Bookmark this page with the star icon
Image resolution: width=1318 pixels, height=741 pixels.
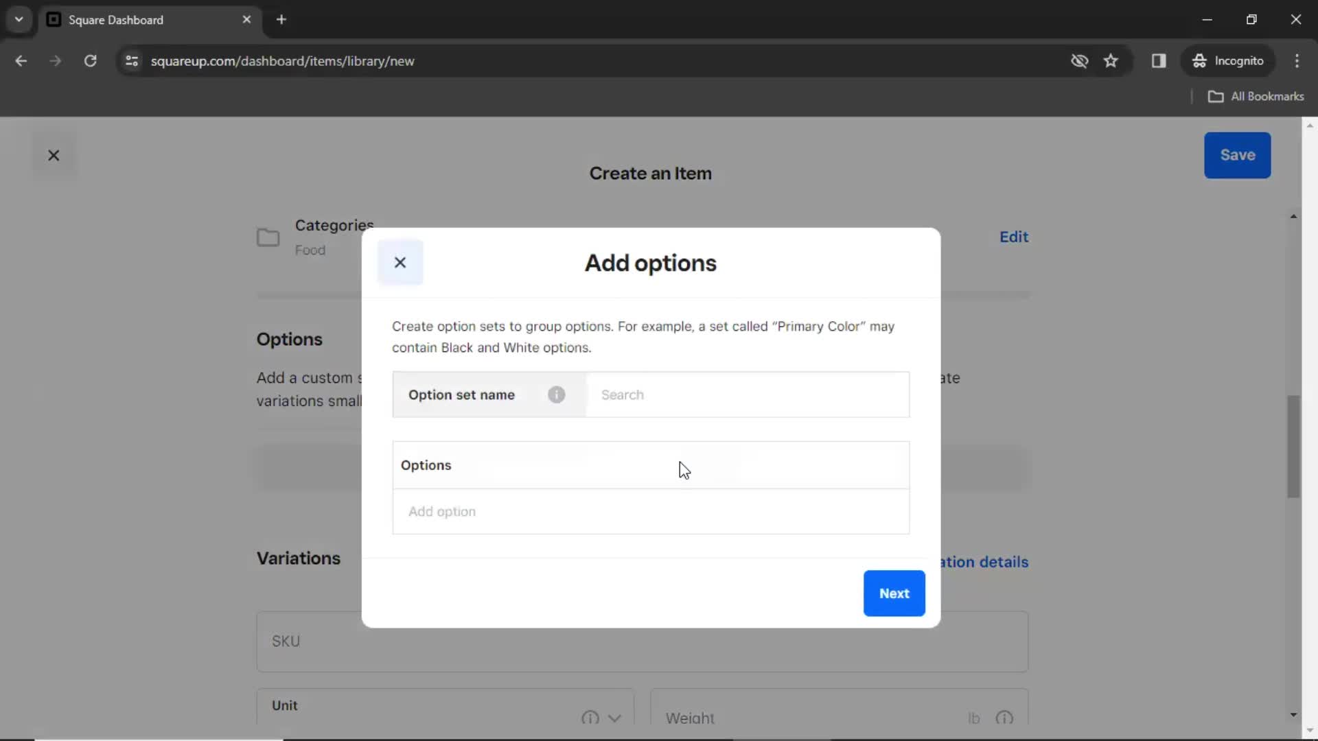1111,61
